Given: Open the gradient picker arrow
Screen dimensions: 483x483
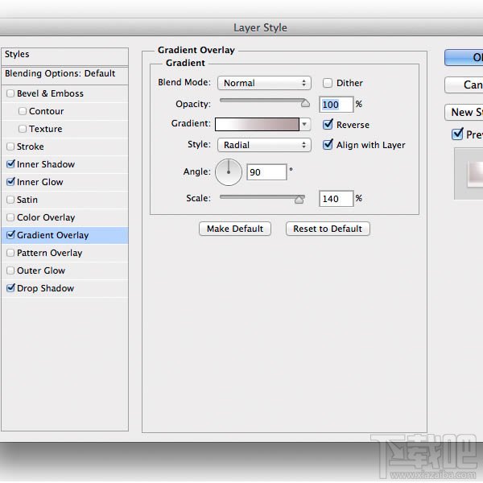Looking at the screenshot, I should tap(304, 124).
